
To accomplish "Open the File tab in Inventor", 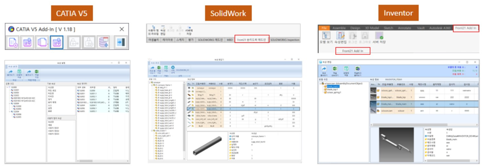I will pos(324,28).
